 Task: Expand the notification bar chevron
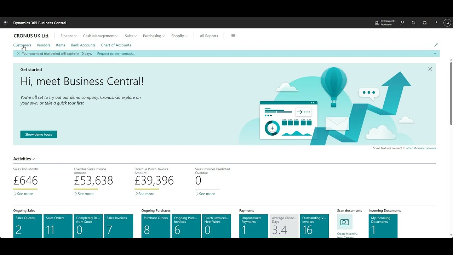pyautogui.click(x=435, y=53)
